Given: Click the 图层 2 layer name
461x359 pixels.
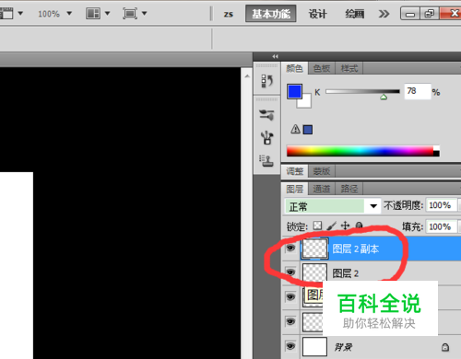Looking at the screenshot, I should 346,272.
